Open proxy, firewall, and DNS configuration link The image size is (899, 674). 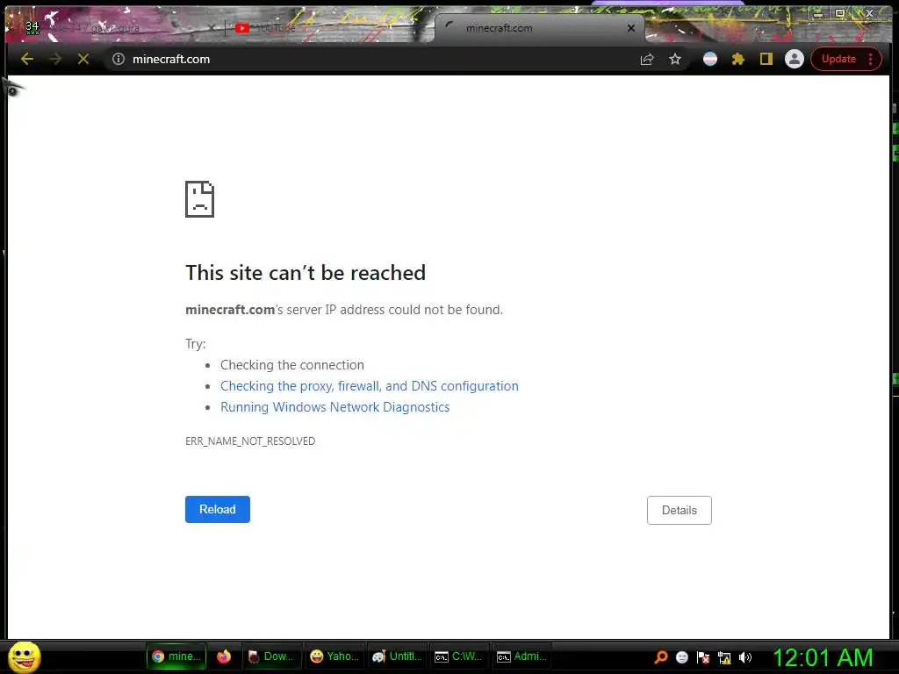click(370, 386)
